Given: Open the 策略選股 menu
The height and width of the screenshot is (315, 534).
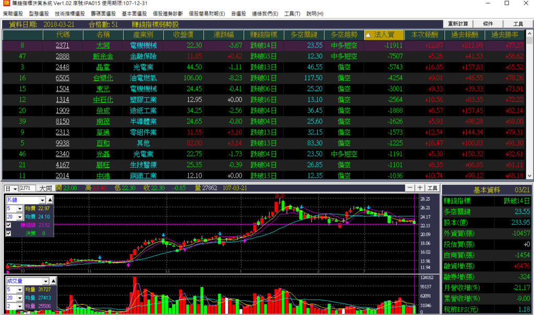Looking at the screenshot, I should tap(13, 14).
